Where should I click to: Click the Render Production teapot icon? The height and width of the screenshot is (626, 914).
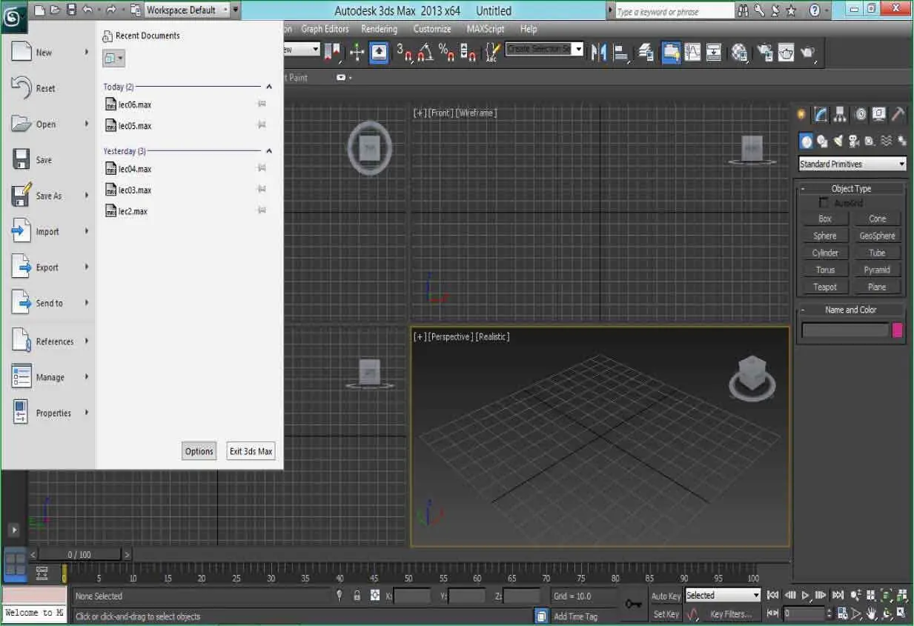pos(807,52)
